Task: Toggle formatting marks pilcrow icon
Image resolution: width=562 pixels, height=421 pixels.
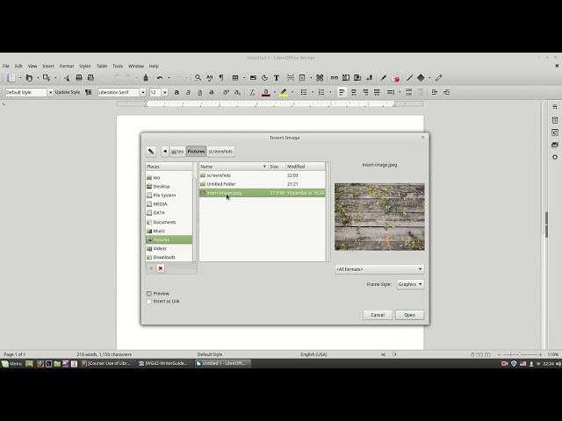Action: tap(221, 78)
